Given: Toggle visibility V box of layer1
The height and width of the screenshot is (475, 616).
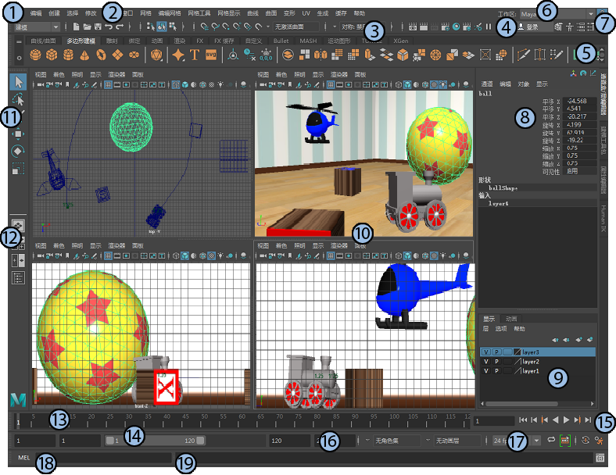Looking at the screenshot, I should coord(486,371).
